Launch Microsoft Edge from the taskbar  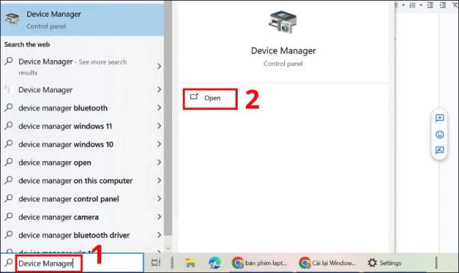pyautogui.click(x=214, y=263)
